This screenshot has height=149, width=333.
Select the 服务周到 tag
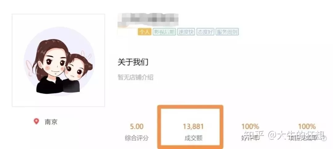click(227, 32)
